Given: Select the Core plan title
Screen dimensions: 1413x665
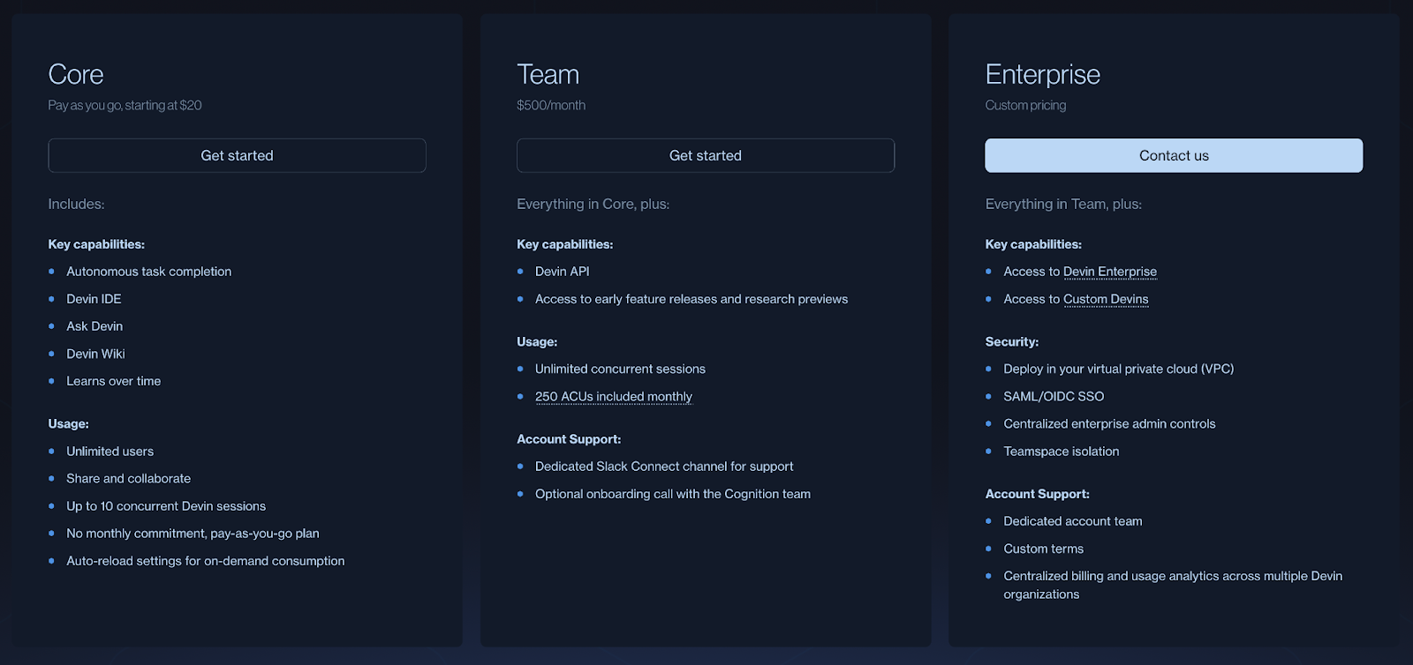Looking at the screenshot, I should point(76,74).
